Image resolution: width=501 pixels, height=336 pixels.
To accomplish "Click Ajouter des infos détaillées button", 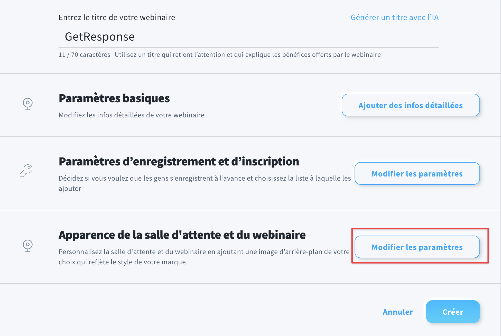I will pyautogui.click(x=411, y=105).
